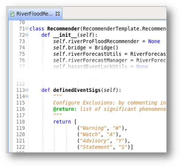Click the None keyword on line 73
The height and width of the screenshot is (167, 181).
pos(154,41)
